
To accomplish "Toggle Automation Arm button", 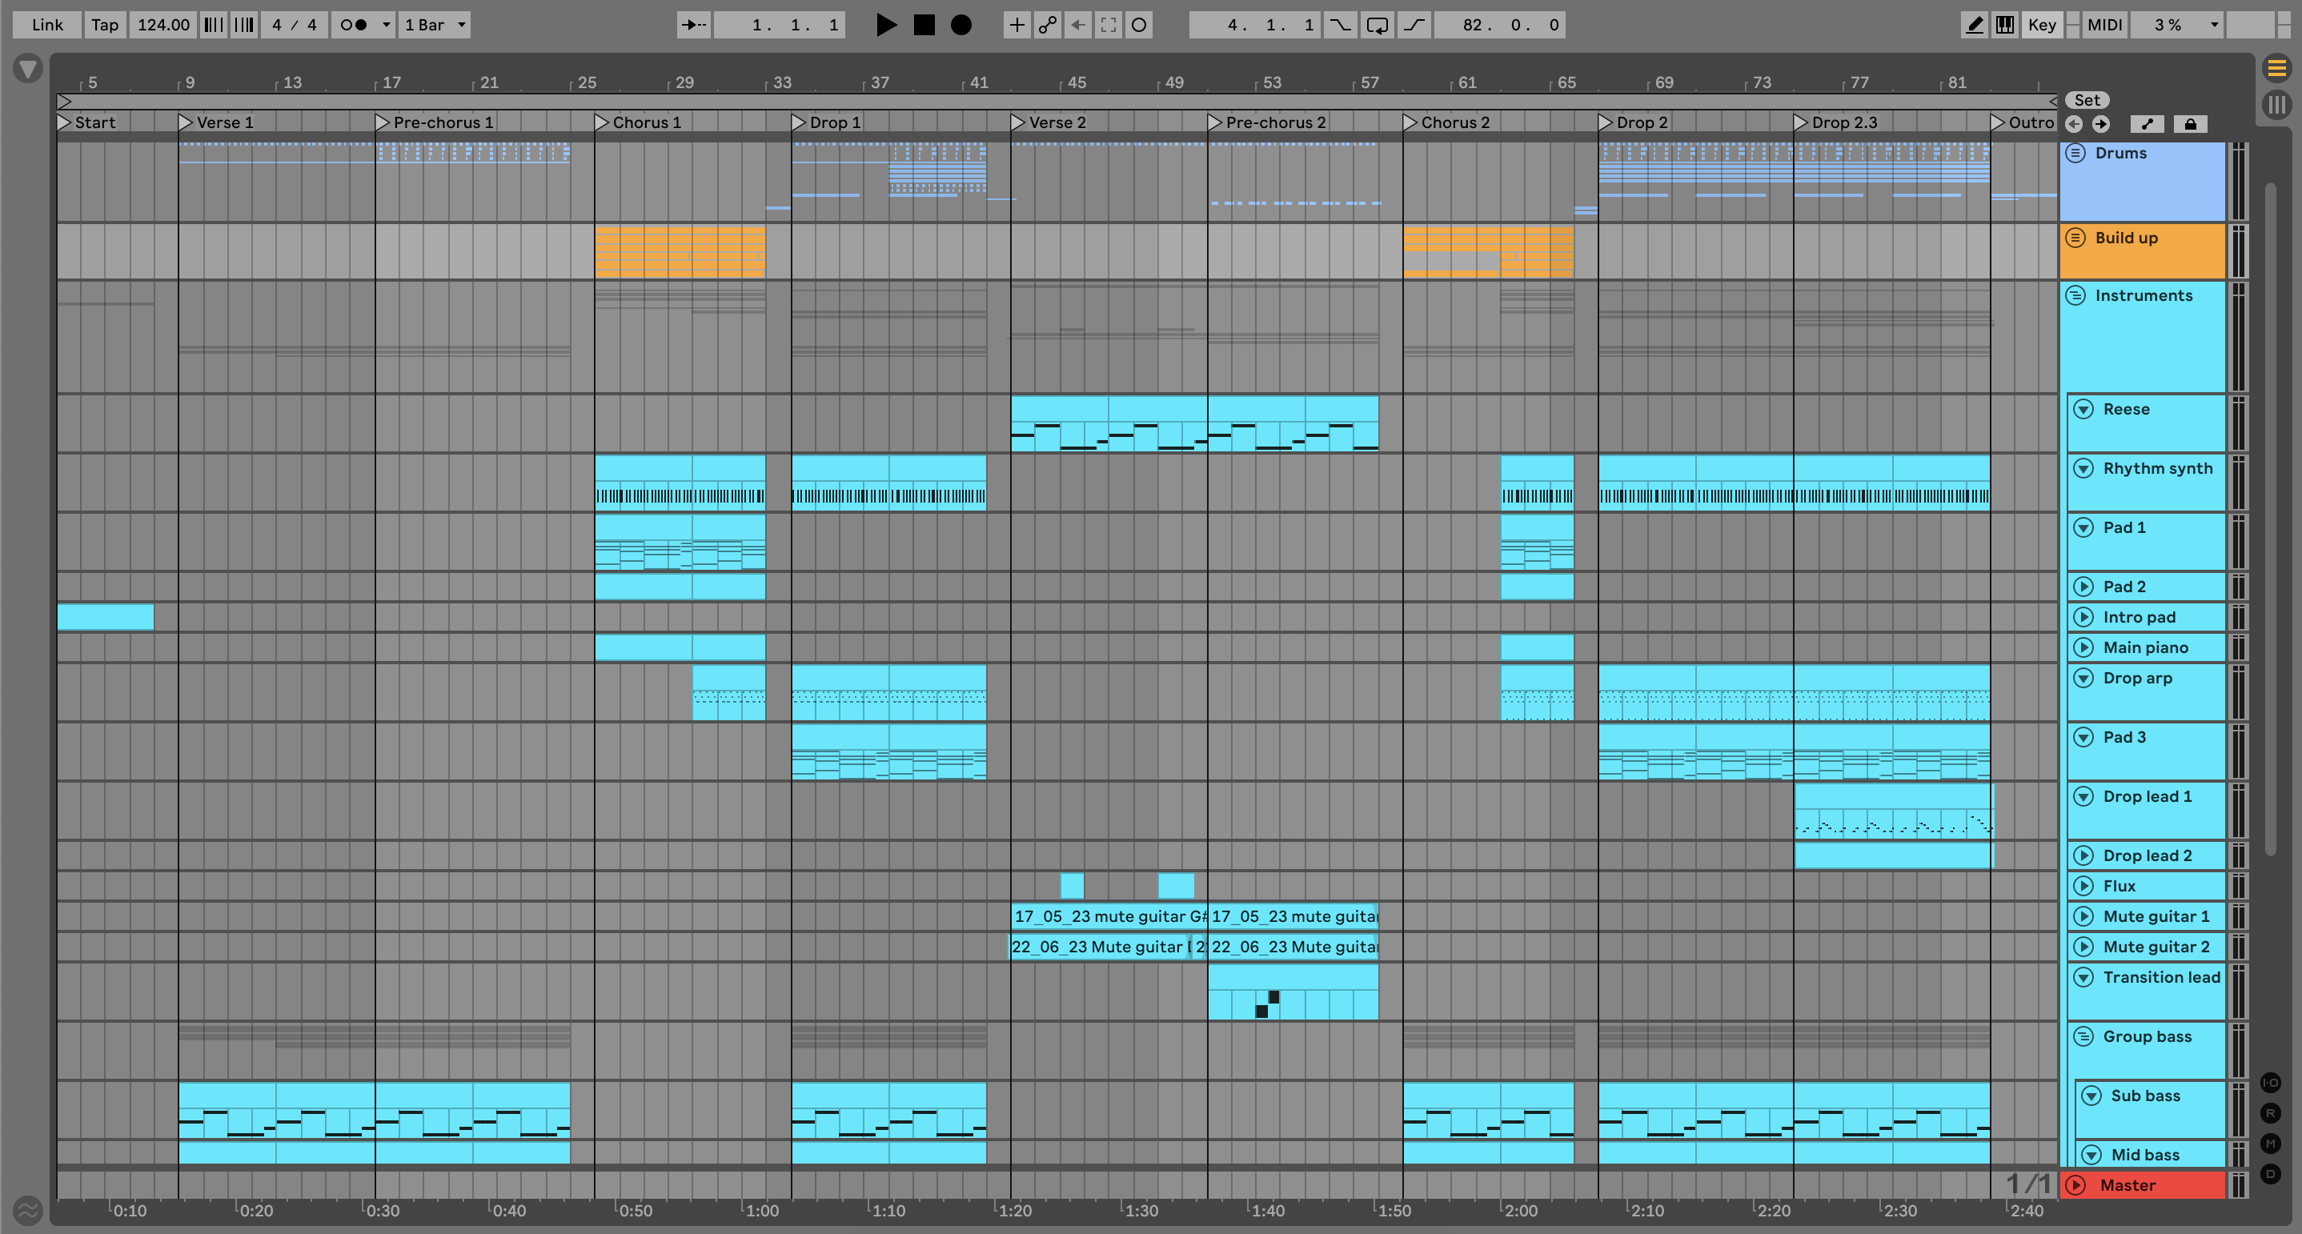I will click(x=1047, y=25).
